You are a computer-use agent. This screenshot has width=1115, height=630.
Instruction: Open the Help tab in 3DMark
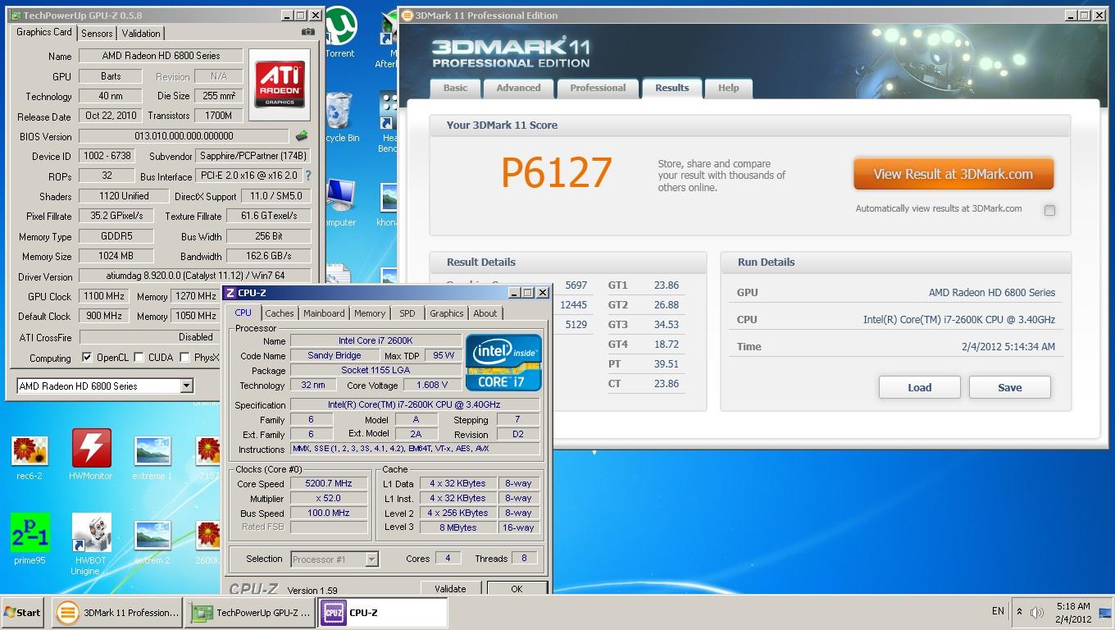point(728,89)
